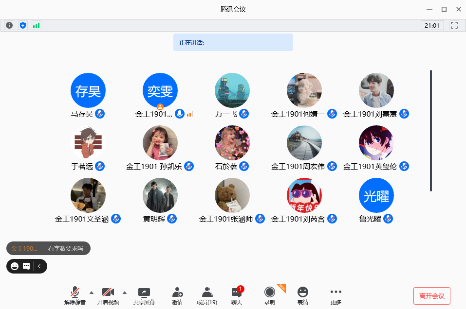This screenshot has height=309, width=466.
Task: Click the muted mic icon beside 金工1901刘芮含
Action: tap(332, 219)
